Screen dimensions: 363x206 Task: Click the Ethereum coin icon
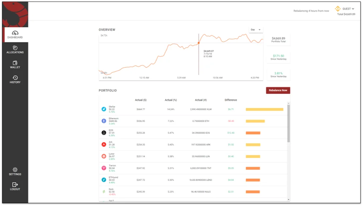click(103, 121)
